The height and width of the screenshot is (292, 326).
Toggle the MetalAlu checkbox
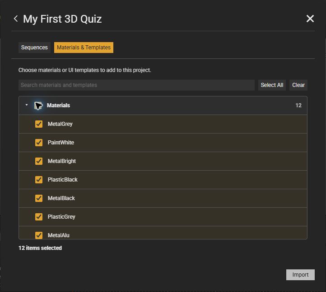[39, 235]
